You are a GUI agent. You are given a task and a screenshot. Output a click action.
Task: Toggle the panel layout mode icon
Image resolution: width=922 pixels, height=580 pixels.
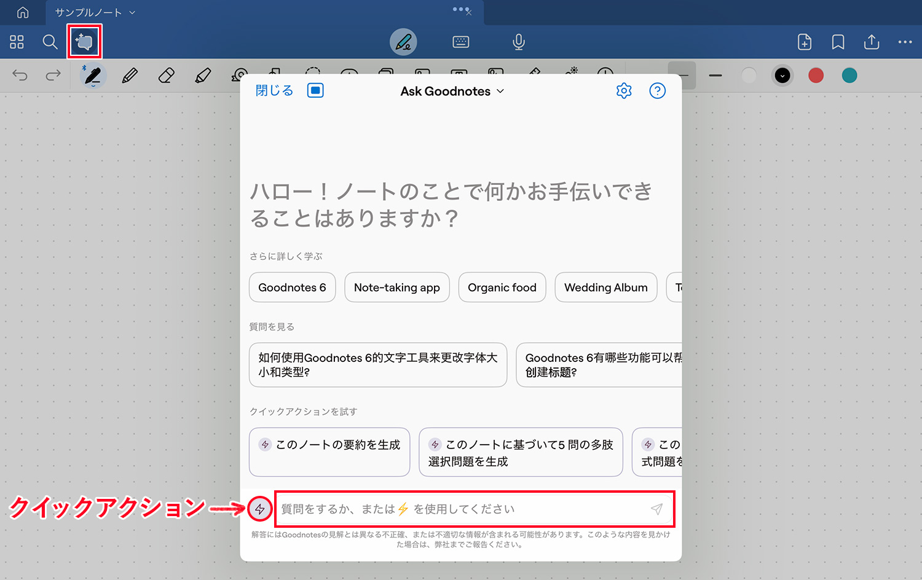click(x=315, y=90)
